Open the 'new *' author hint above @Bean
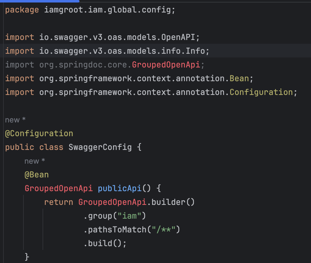This screenshot has width=311, height=263. [35, 161]
